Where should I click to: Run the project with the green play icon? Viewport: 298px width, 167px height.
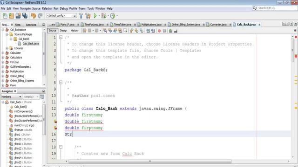pos(95,16)
